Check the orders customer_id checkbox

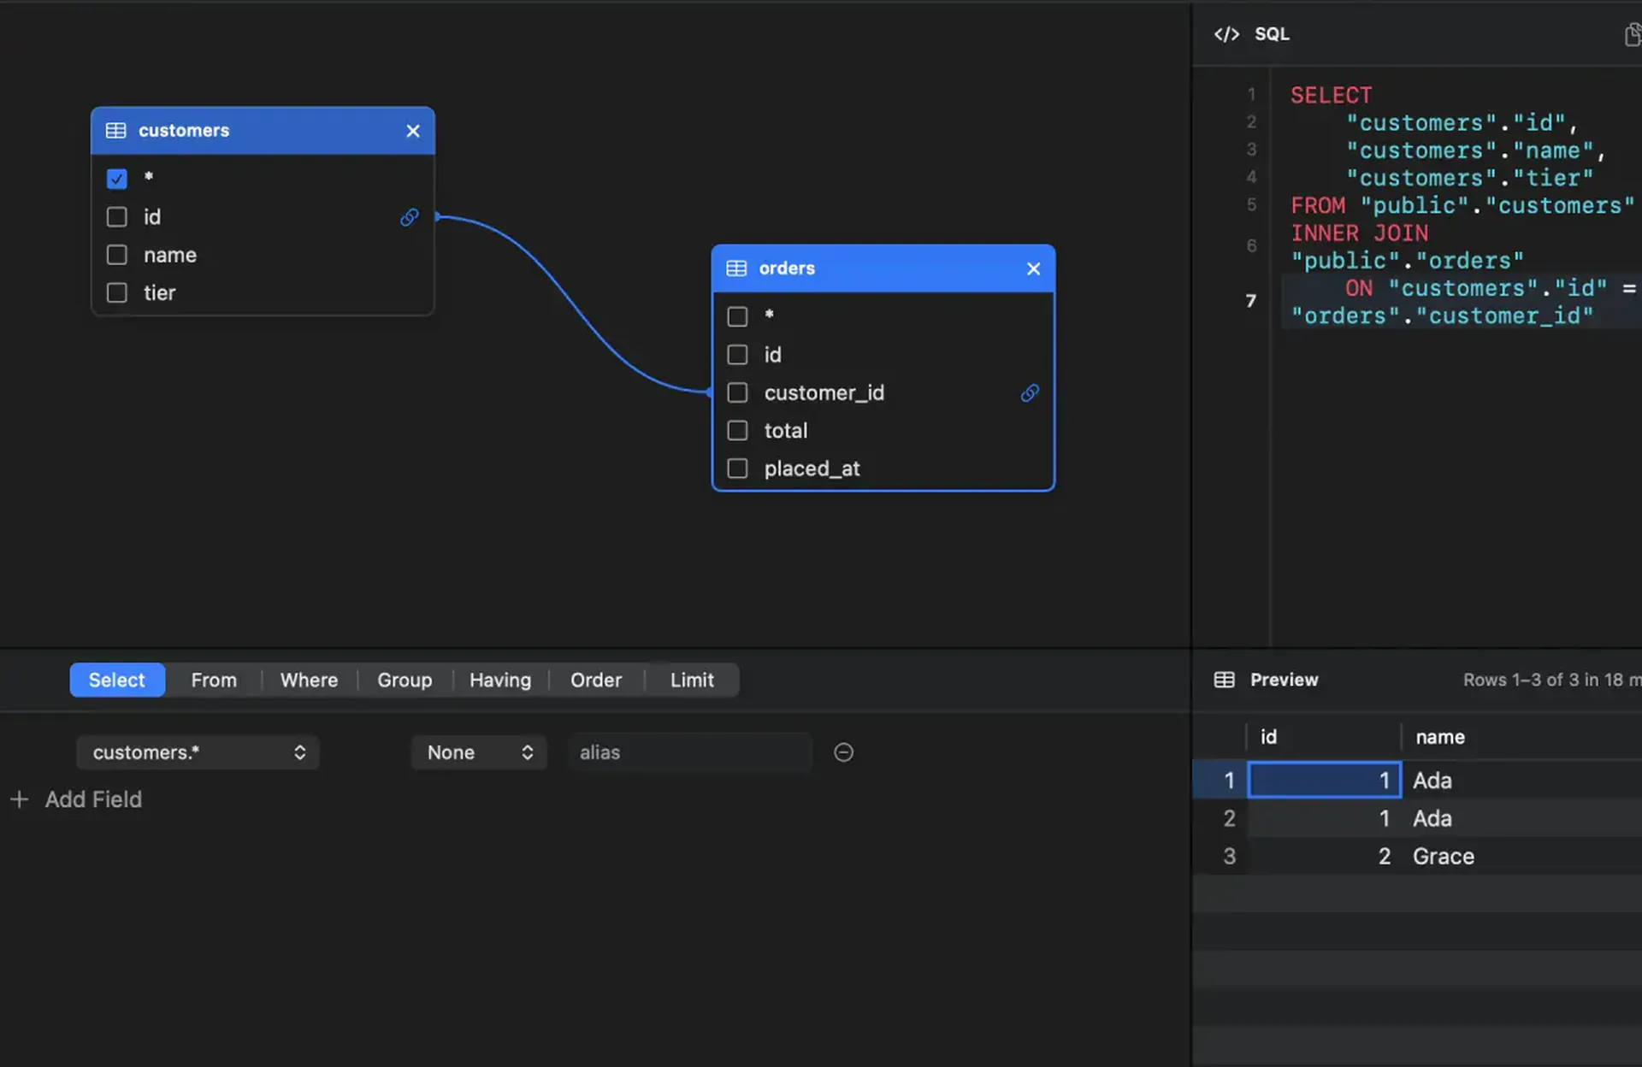[x=737, y=392]
